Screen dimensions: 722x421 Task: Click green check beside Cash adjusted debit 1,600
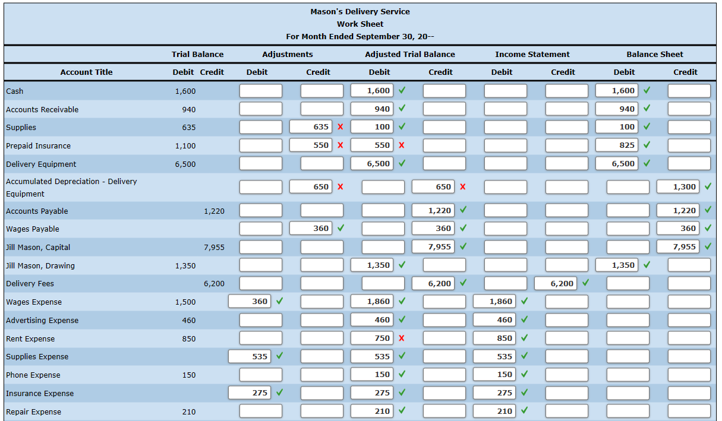[402, 91]
